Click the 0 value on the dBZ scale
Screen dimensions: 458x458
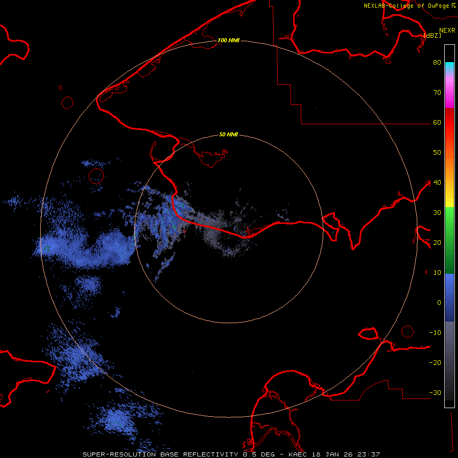click(439, 303)
